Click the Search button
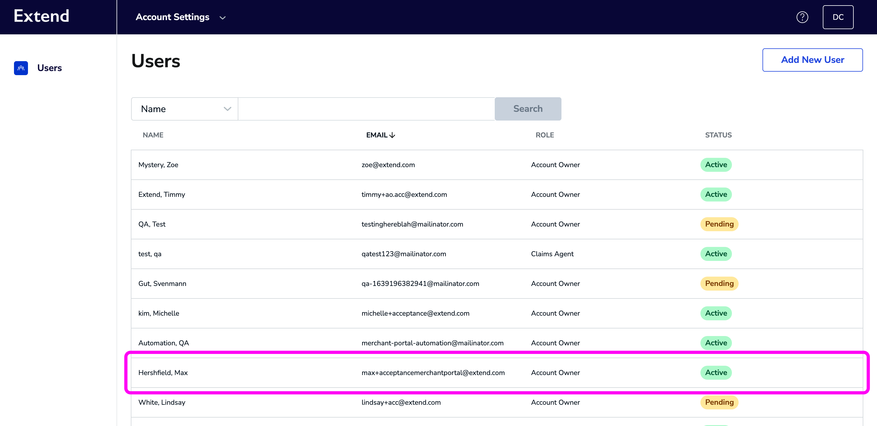This screenshot has height=426, width=877. [x=528, y=109]
